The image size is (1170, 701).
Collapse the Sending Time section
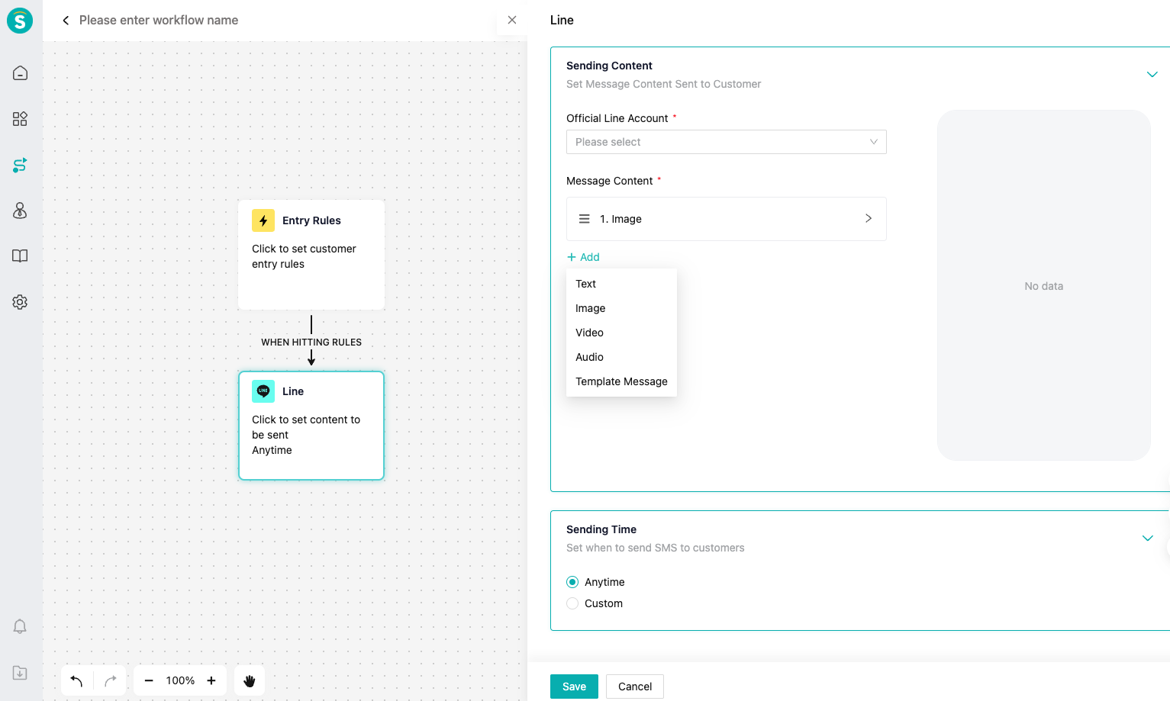pos(1148,538)
